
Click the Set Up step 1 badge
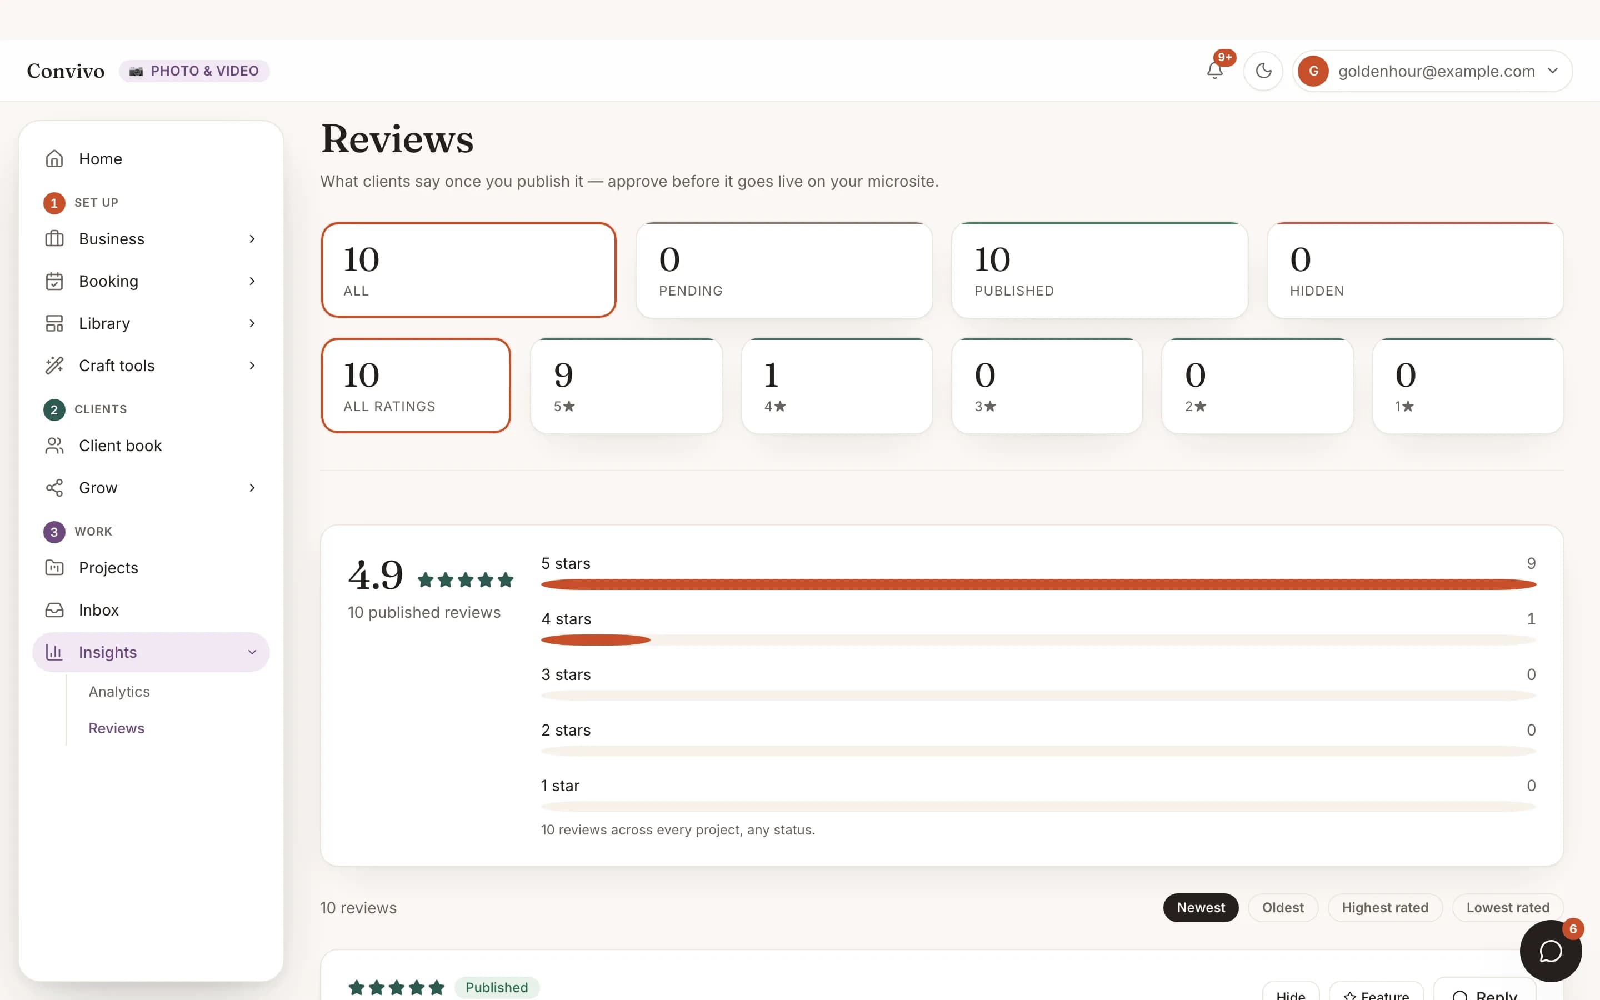pyautogui.click(x=54, y=203)
